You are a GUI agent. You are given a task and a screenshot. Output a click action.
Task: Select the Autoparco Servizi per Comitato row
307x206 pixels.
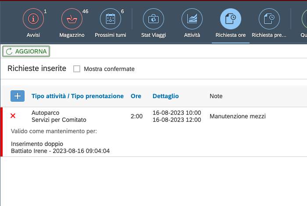click(x=59, y=116)
